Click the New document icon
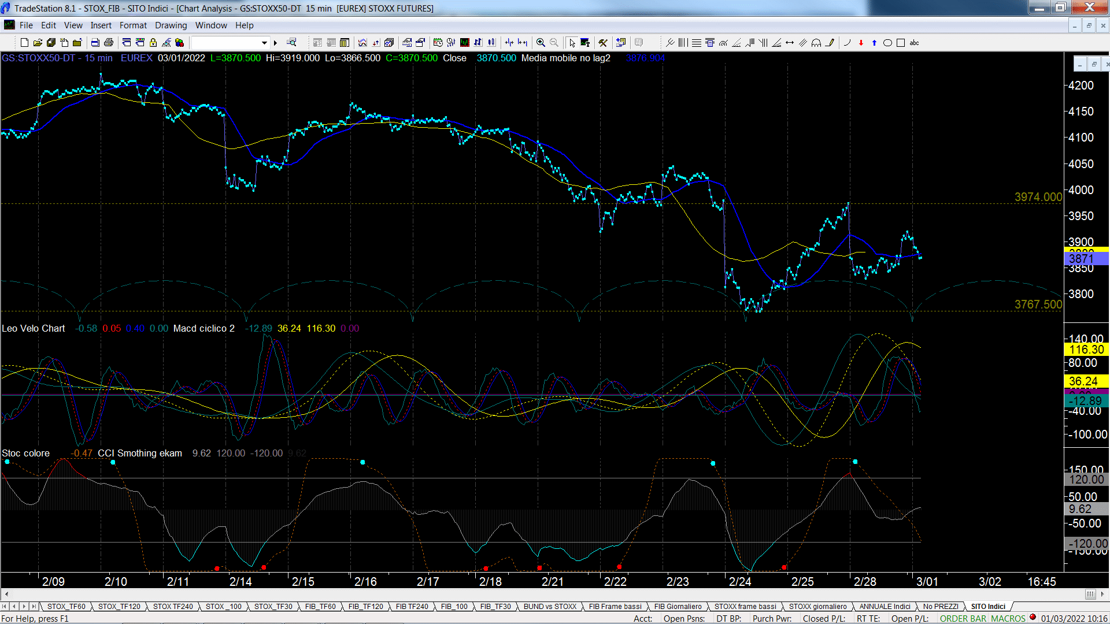Screen dimensions: 1110x624 24,43
